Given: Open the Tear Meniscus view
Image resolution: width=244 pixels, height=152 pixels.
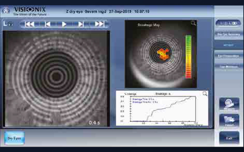Looking at the screenshot, I should point(228,66).
